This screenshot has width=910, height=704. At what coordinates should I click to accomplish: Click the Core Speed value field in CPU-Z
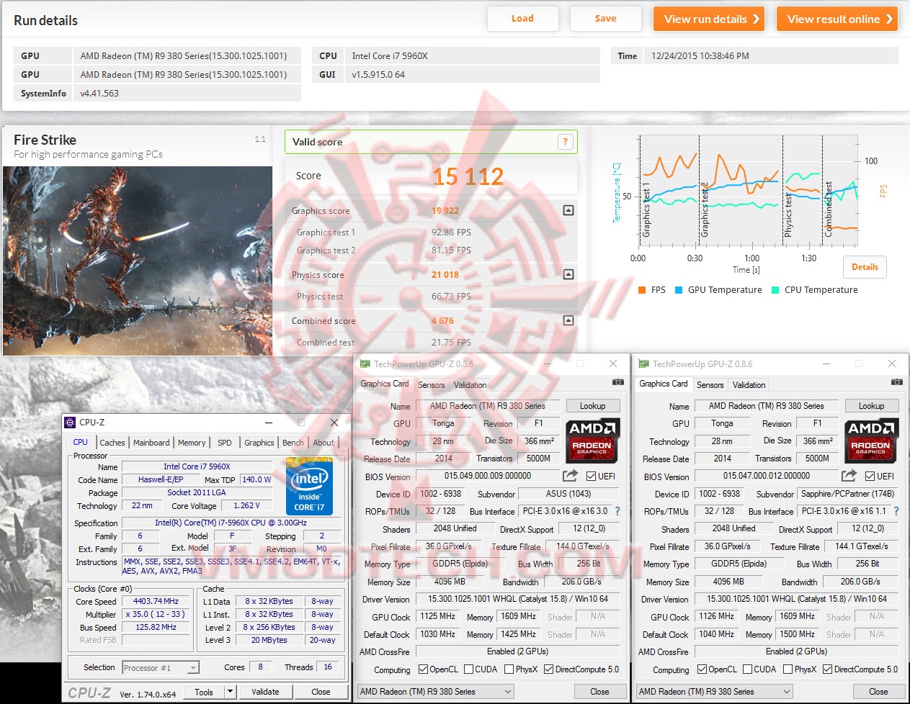pyautogui.click(x=156, y=601)
